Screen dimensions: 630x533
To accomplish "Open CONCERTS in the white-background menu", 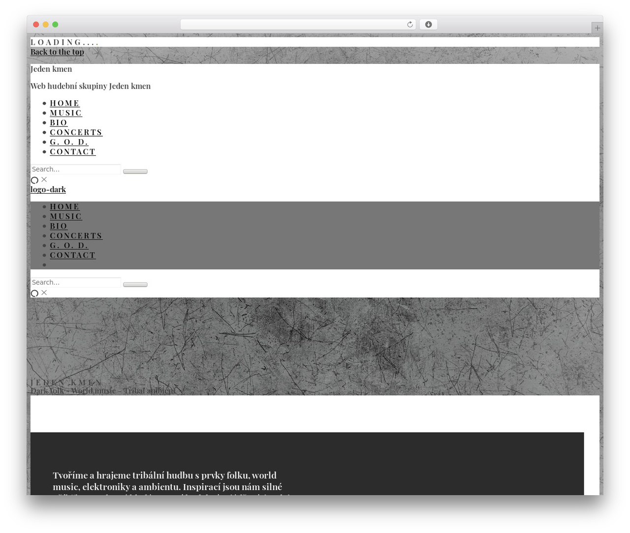I will point(76,132).
